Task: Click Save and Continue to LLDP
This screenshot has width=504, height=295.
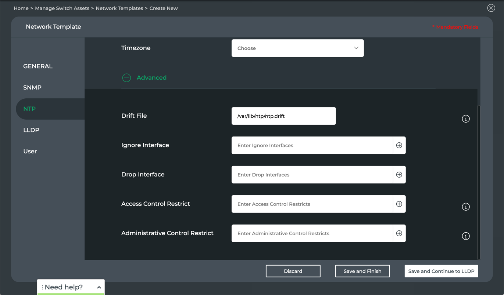Action: [x=441, y=271]
